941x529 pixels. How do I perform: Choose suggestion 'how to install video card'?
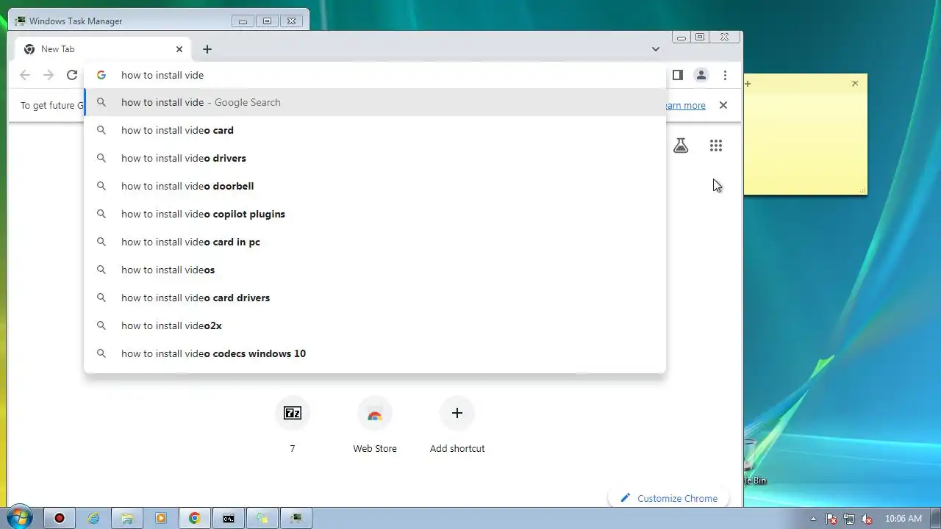[x=375, y=130]
